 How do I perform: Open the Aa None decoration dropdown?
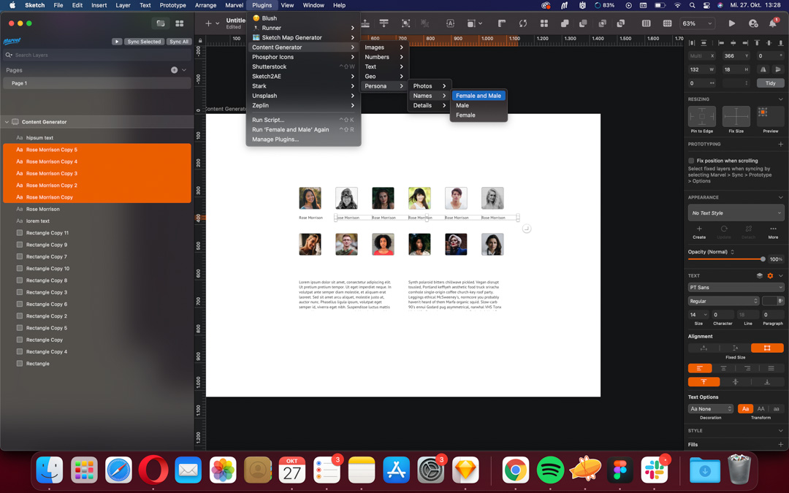[x=711, y=408]
